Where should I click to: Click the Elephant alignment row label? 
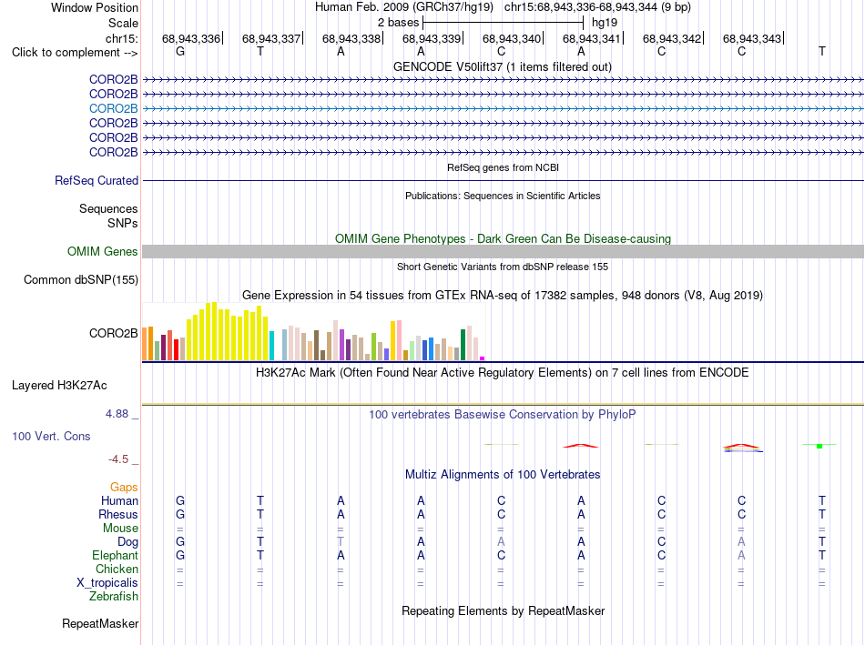coord(115,555)
